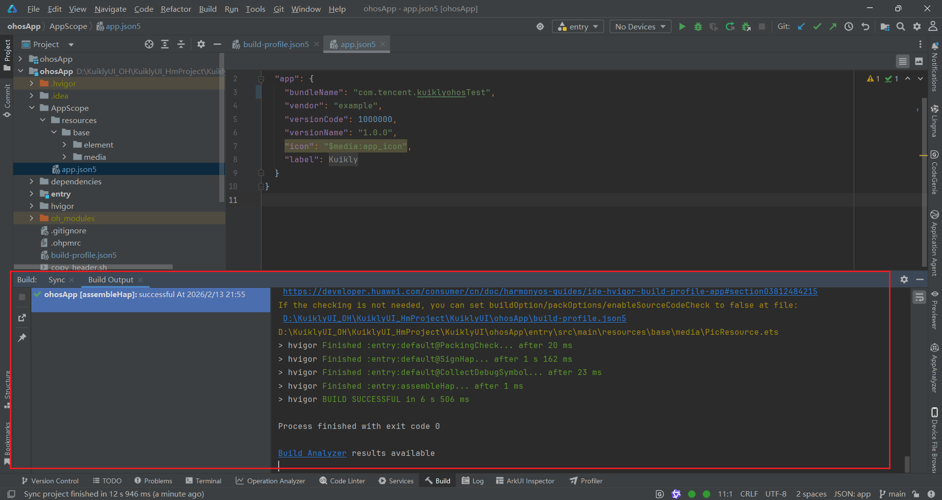The width and height of the screenshot is (942, 500).
Task: Open the huawei developer documentation link
Action: tap(550, 291)
